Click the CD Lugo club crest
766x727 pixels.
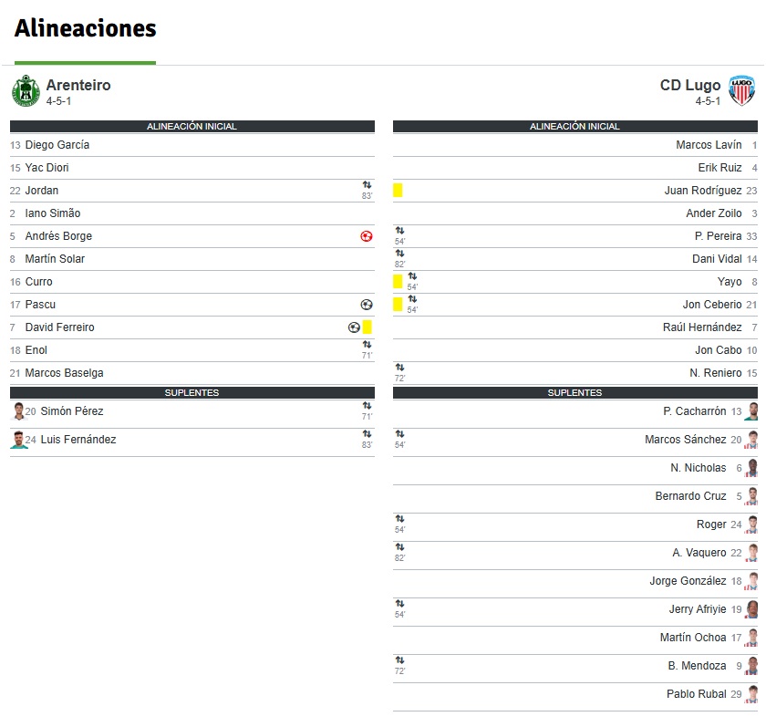pyautogui.click(x=741, y=90)
